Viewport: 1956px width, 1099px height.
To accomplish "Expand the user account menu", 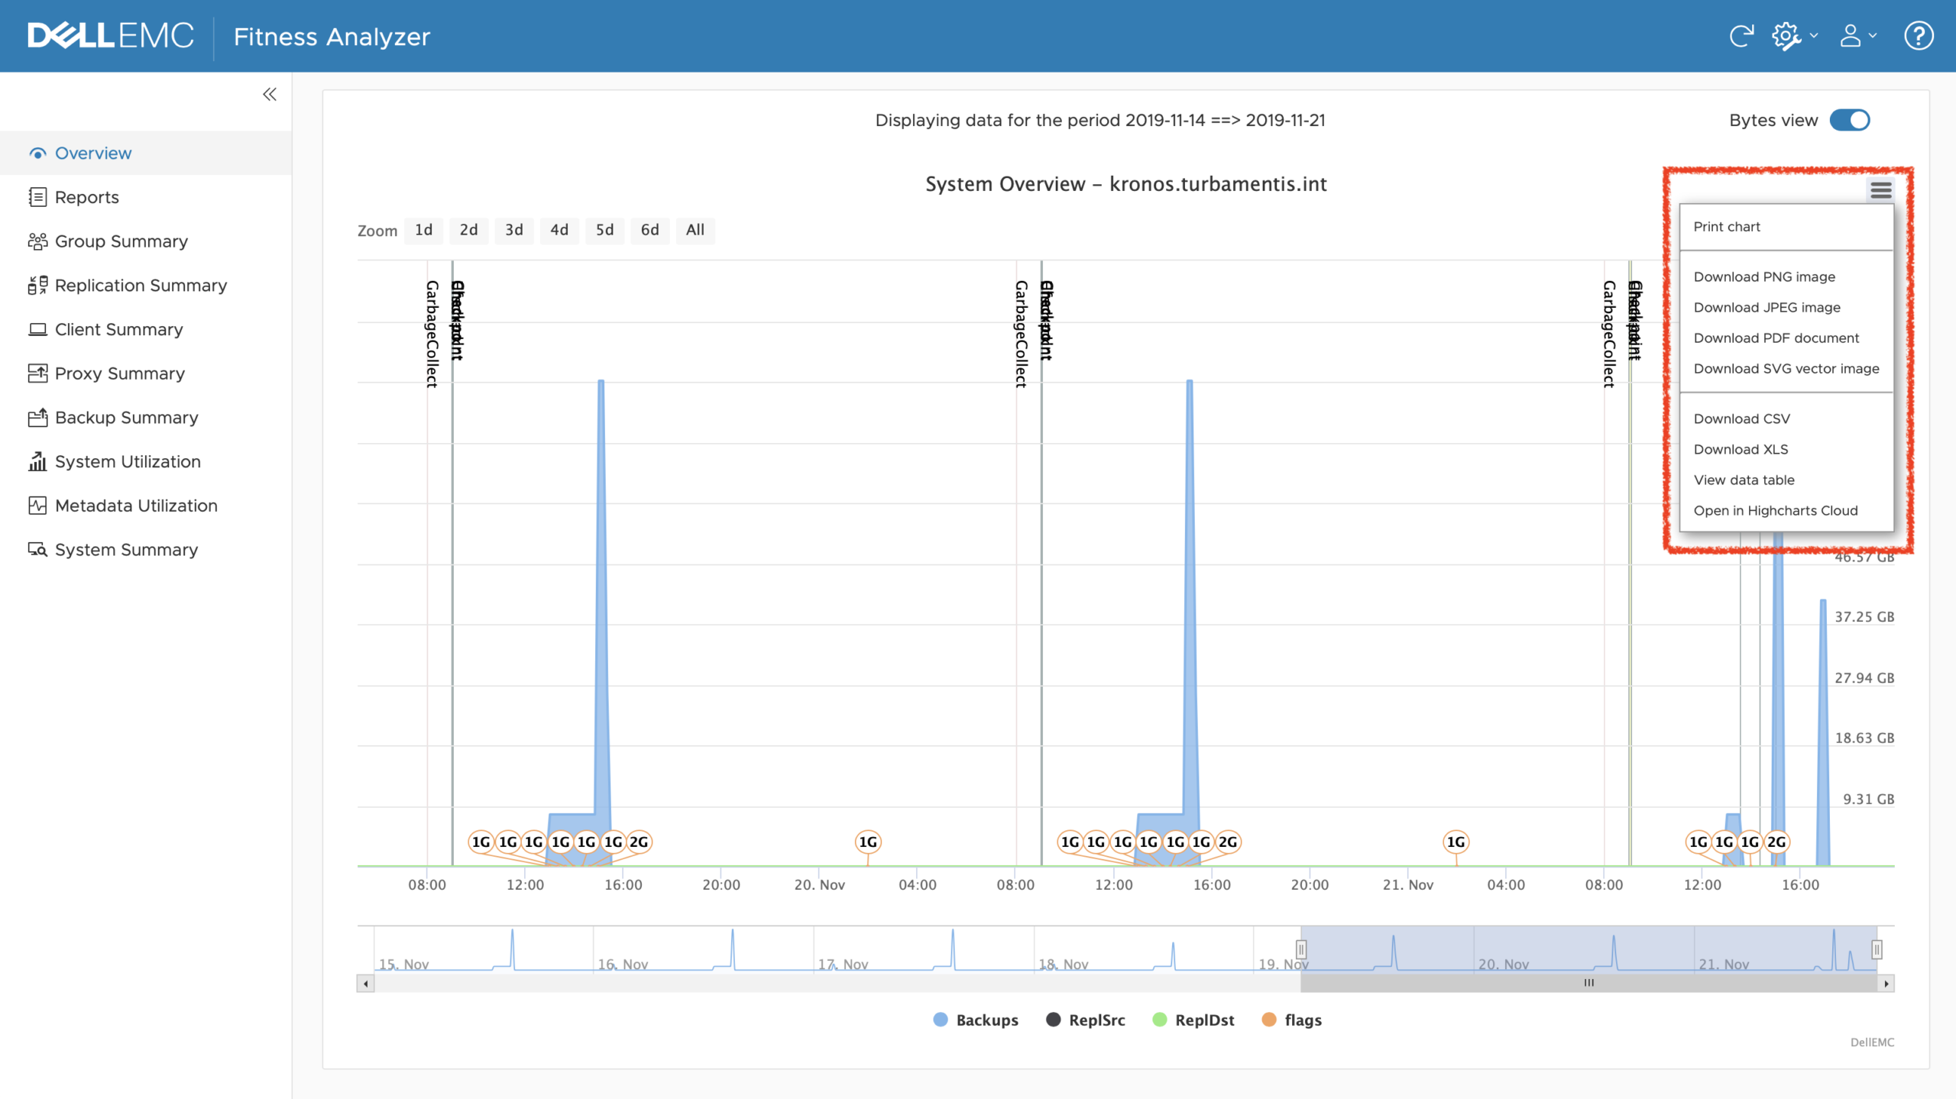I will pos(1859,36).
